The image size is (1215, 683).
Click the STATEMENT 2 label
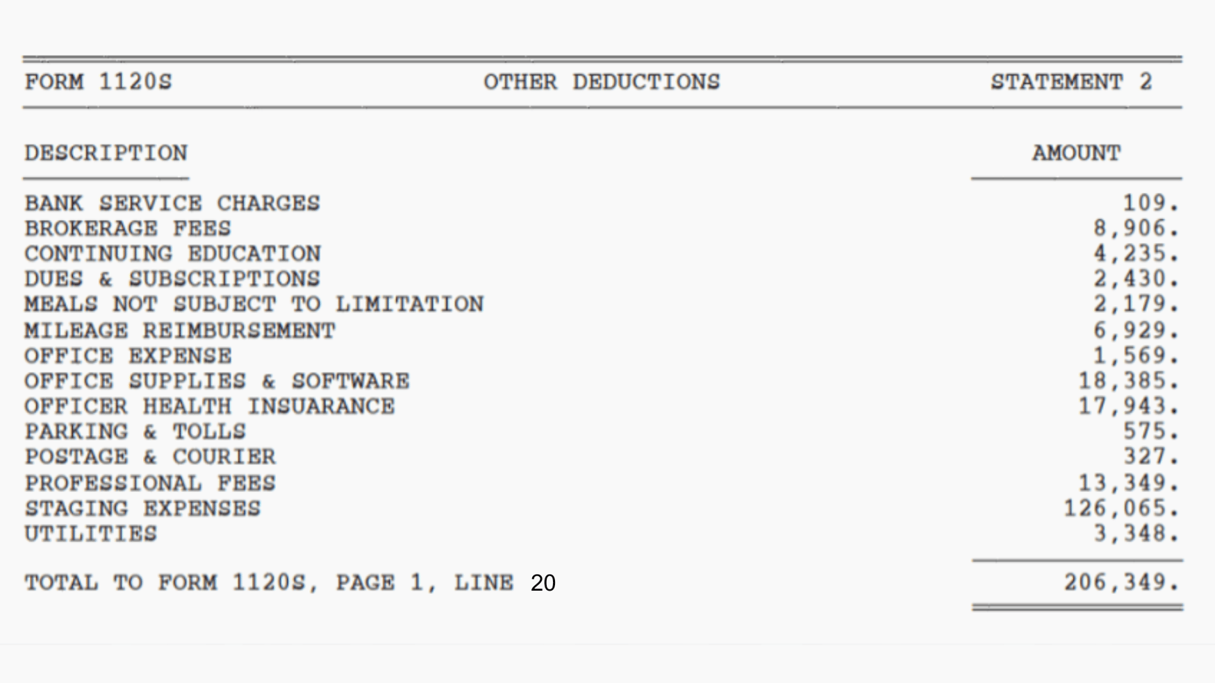tap(1071, 82)
